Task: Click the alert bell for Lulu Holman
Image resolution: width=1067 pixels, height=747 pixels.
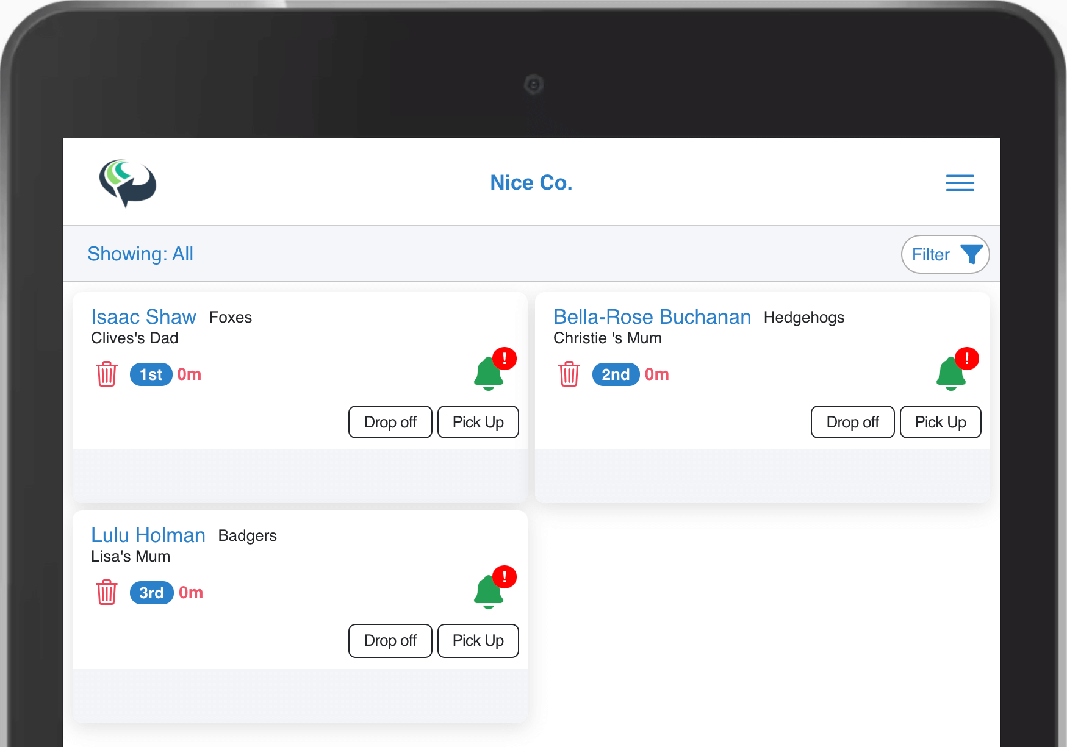Action: coord(489,591)
